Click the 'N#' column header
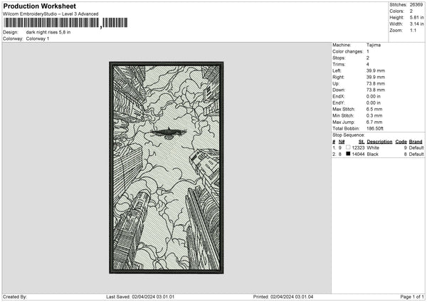This screenshot has height=302, width=427. point(342,142)
